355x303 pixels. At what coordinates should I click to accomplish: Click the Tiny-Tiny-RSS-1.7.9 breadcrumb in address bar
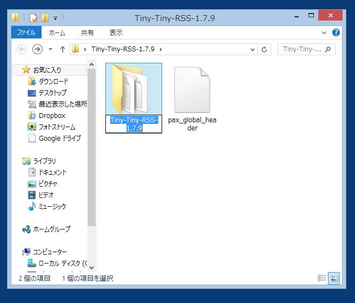123,49
